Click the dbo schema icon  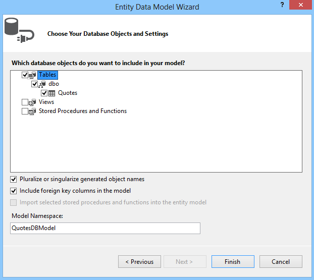42,84
